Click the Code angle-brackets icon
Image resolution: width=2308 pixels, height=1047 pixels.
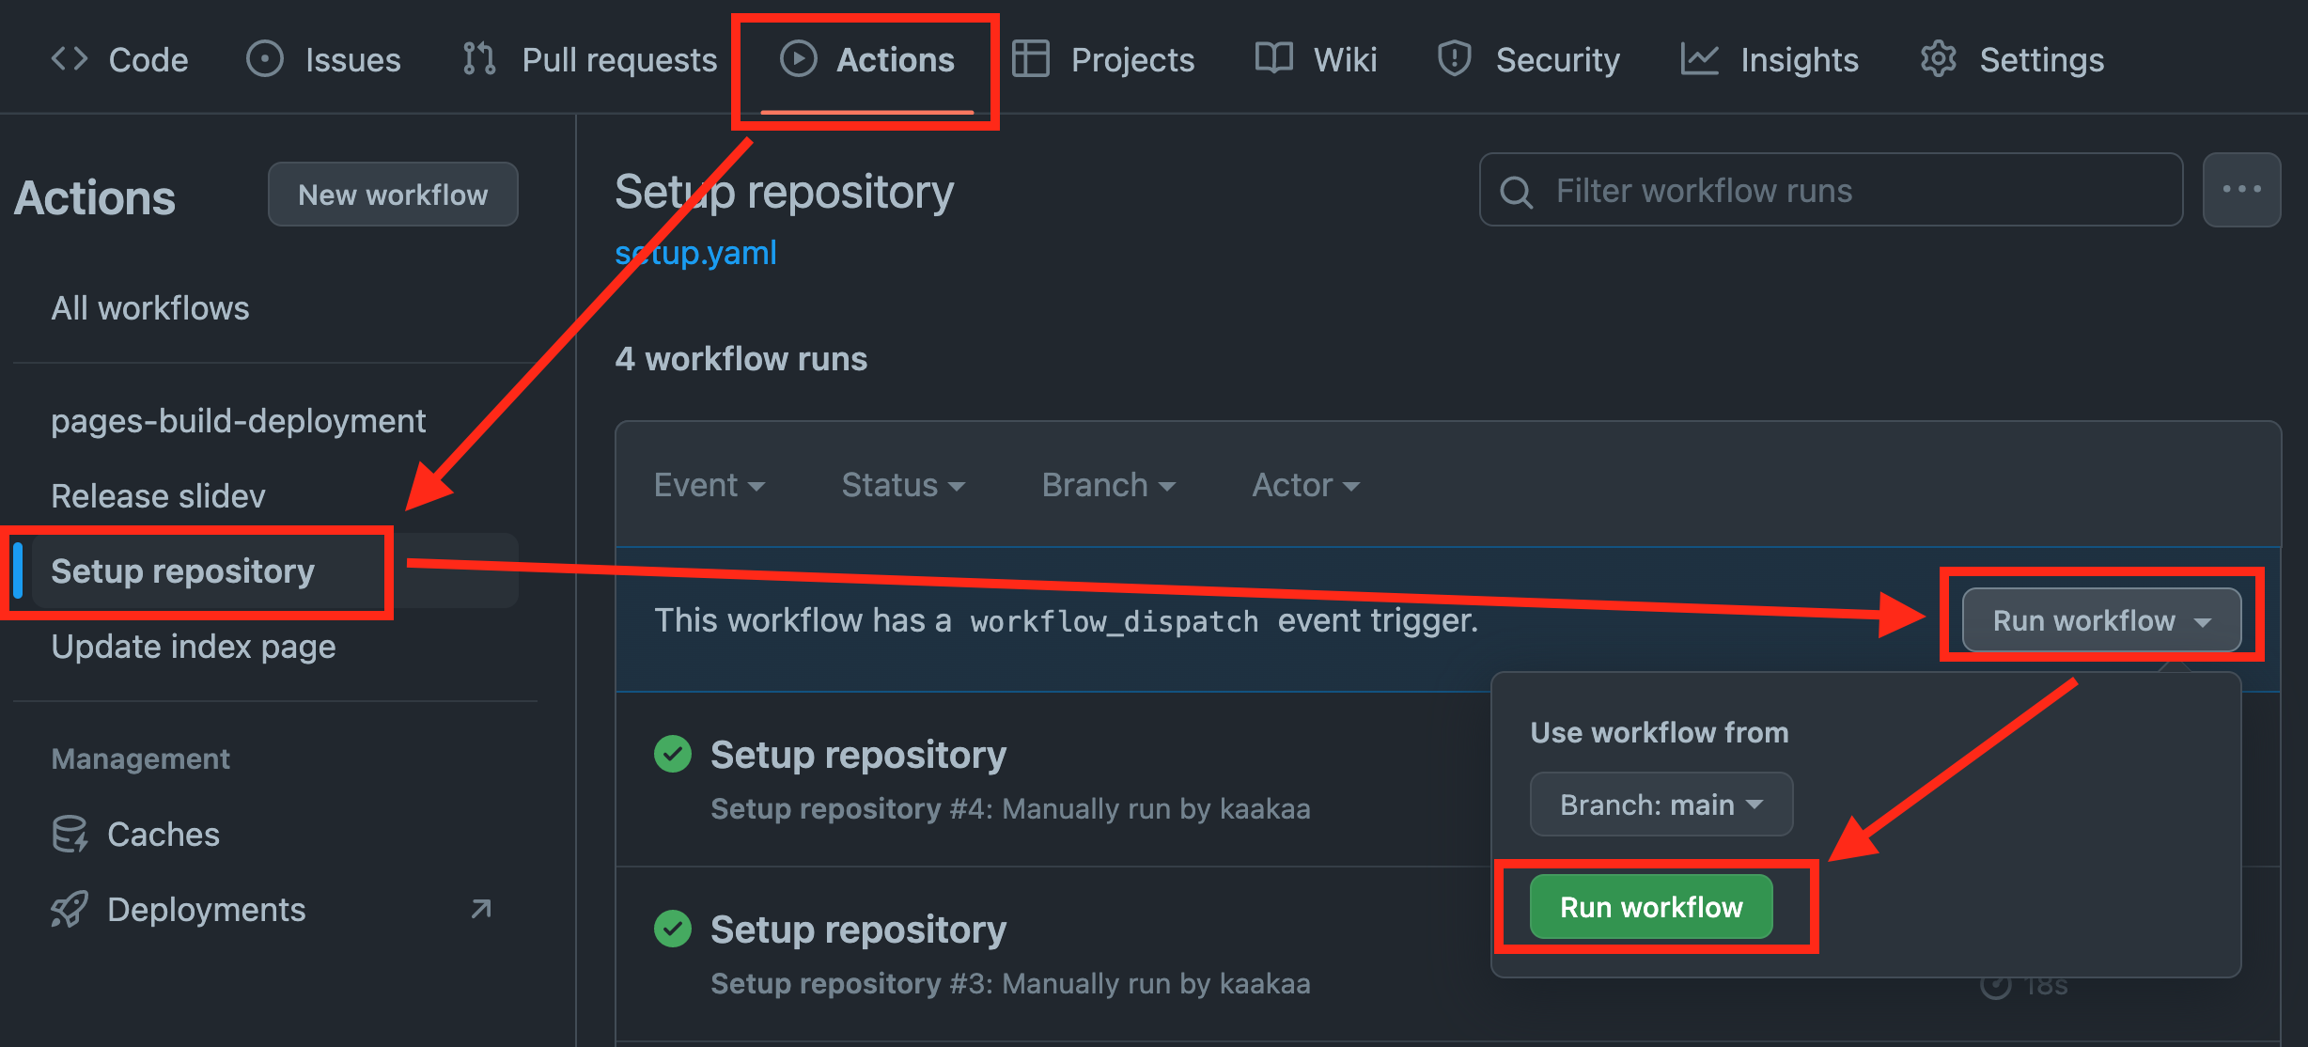click(70, 59)
